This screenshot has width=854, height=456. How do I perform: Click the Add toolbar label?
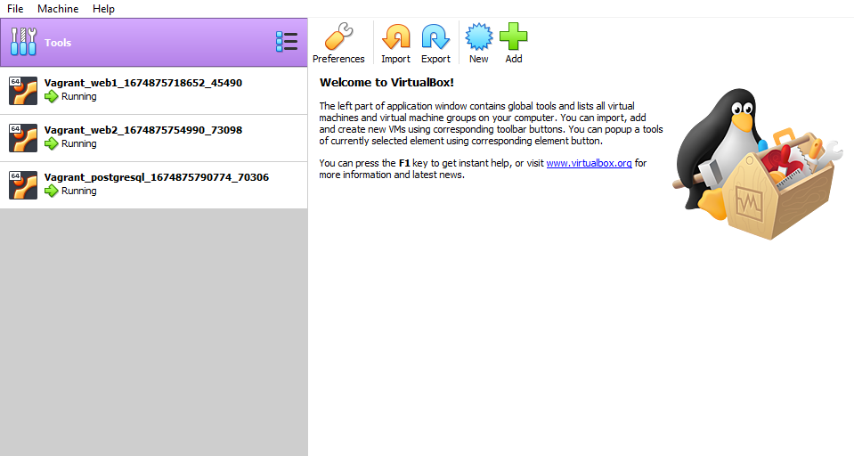[x=514, y=59]
